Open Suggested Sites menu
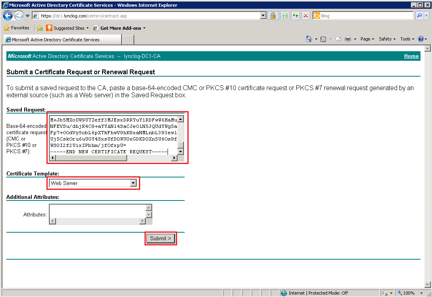 pyautogui.click(x=67, y=28)
